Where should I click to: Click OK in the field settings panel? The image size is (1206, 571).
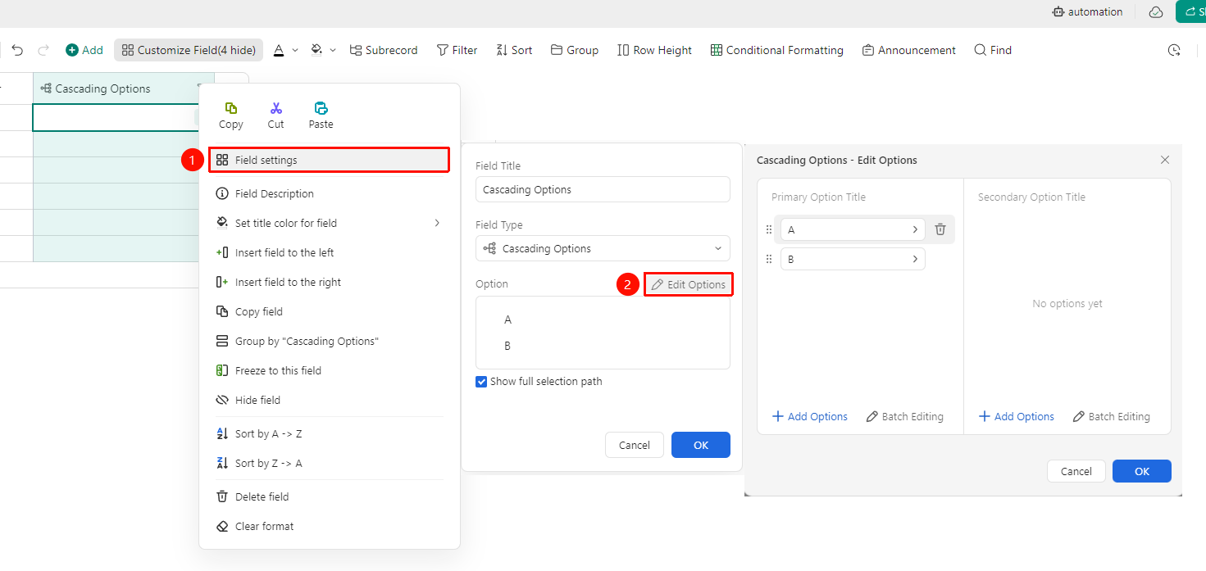[701, 445]
